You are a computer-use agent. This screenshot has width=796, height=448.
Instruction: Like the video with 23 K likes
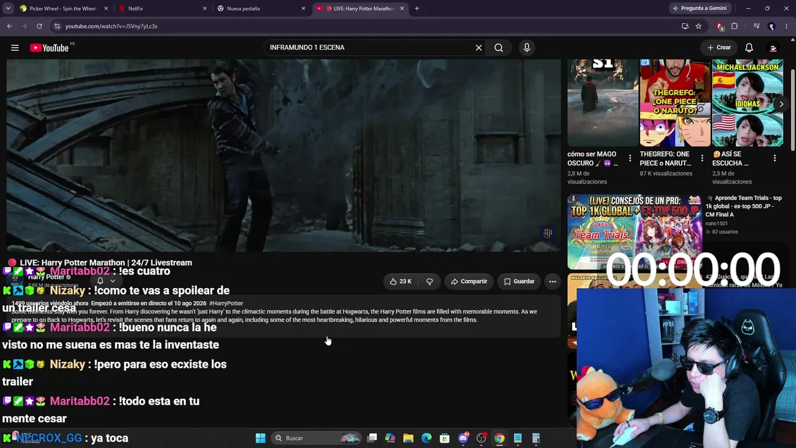[400, 281]
